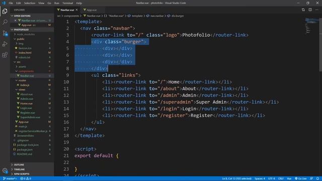
Task: Collapse the src folder
Action: point(19,62)
